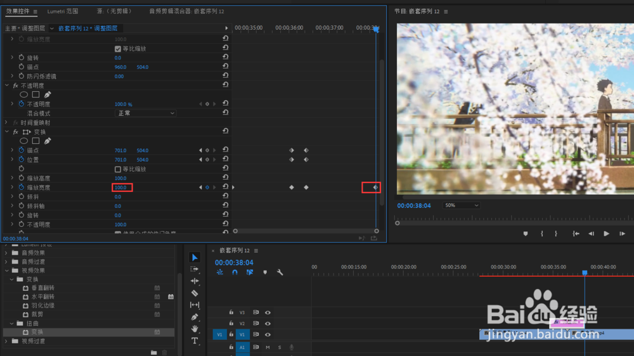Select the Ripple Edit tool
This screenshot has width=634, height=356.
(195, 281)
